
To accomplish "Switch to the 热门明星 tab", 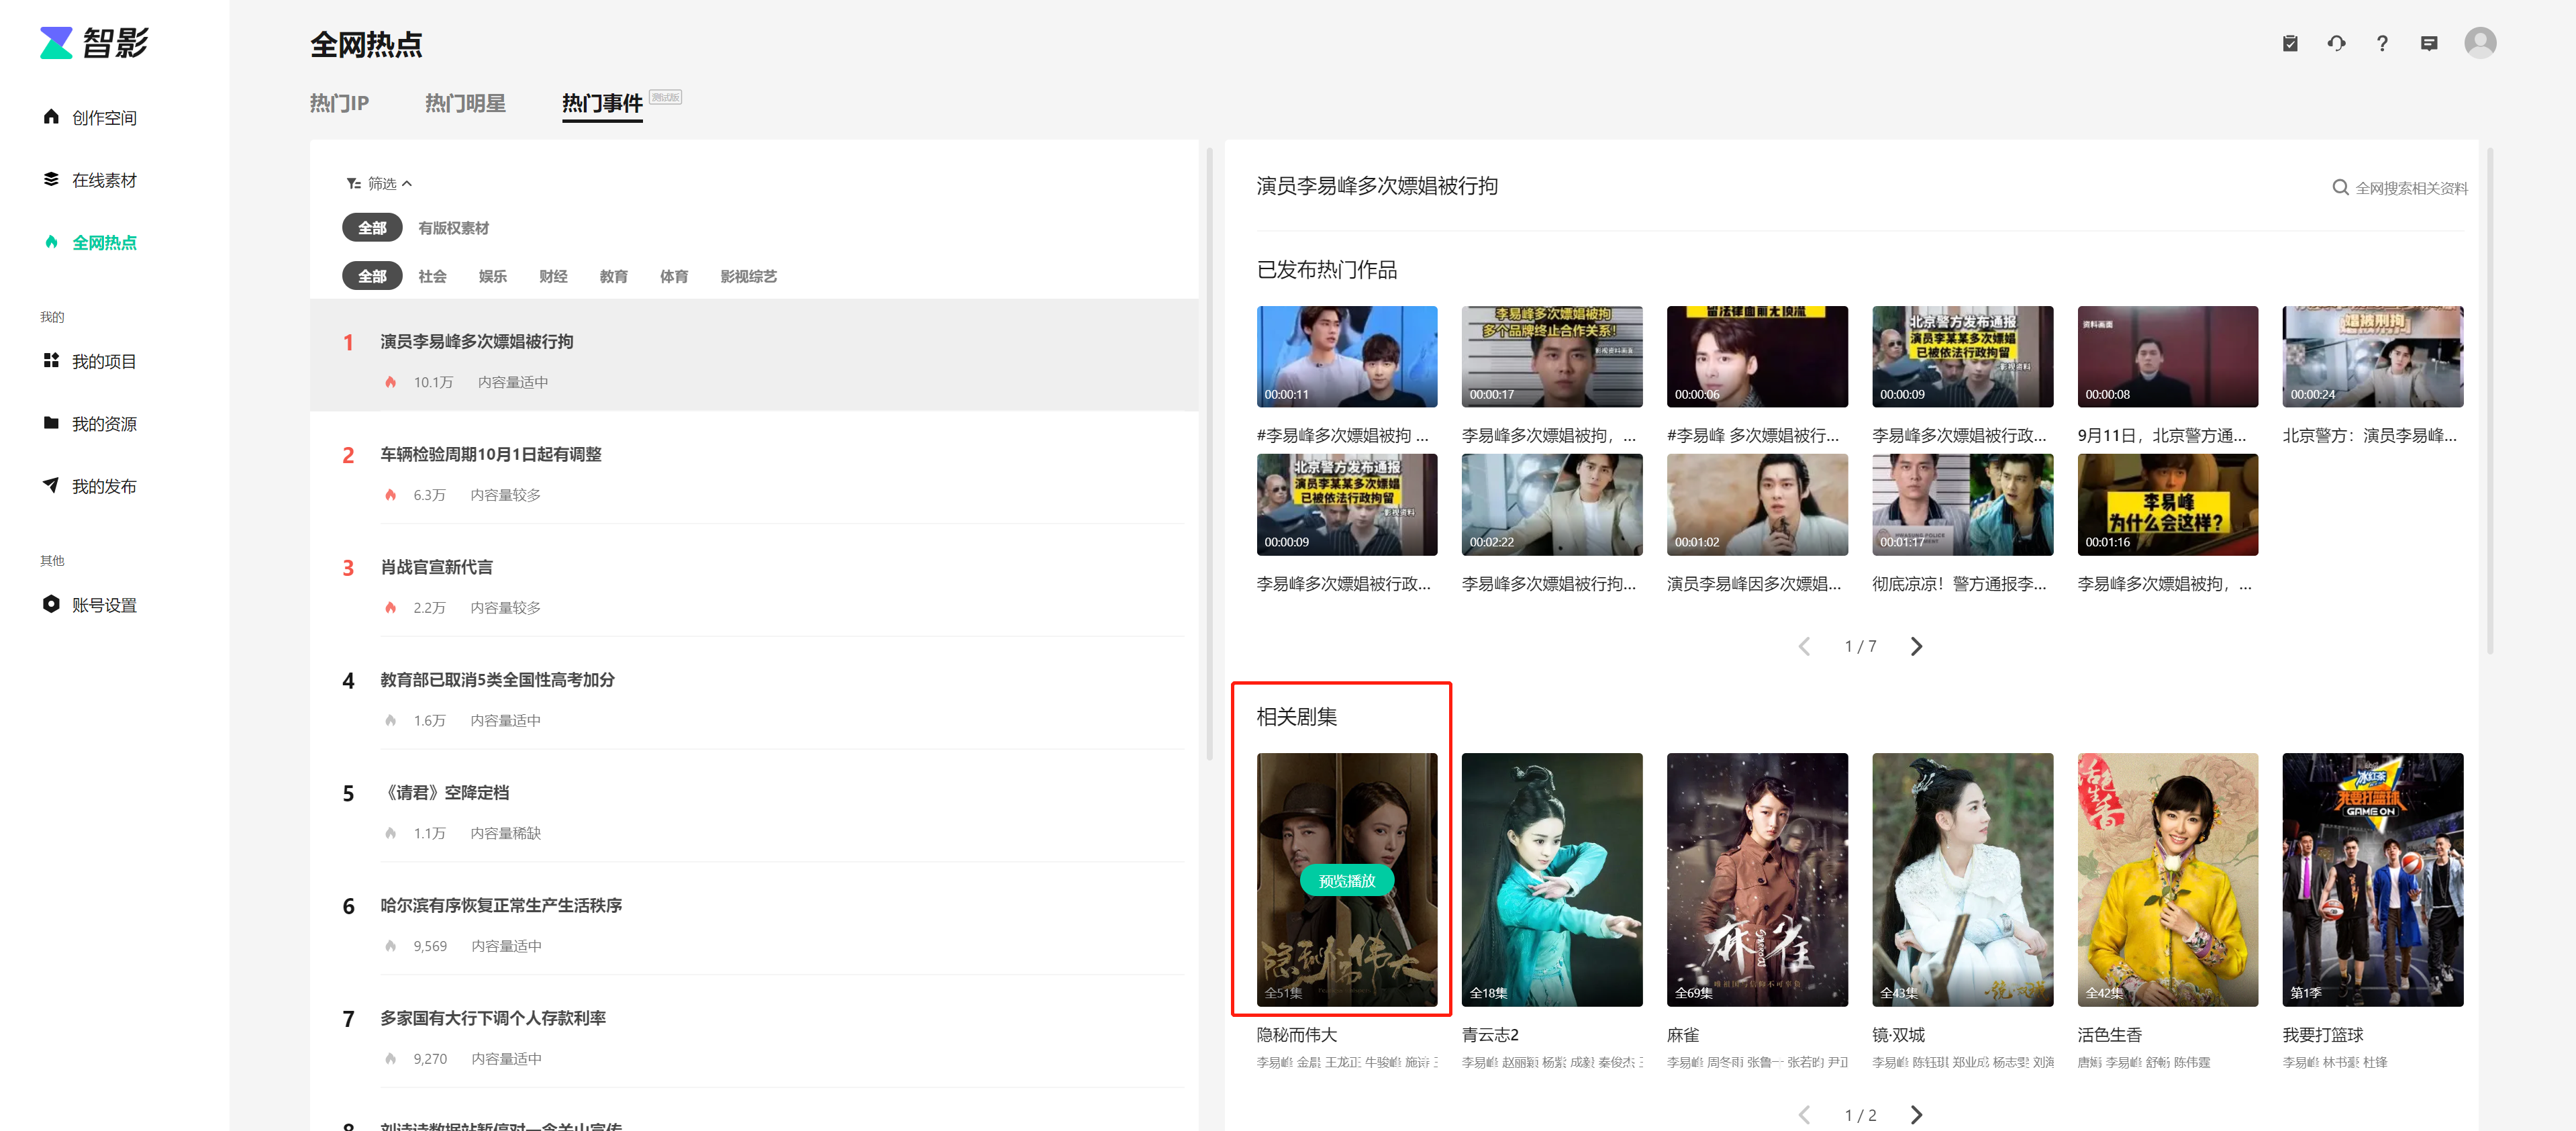I will click(465, 103).
